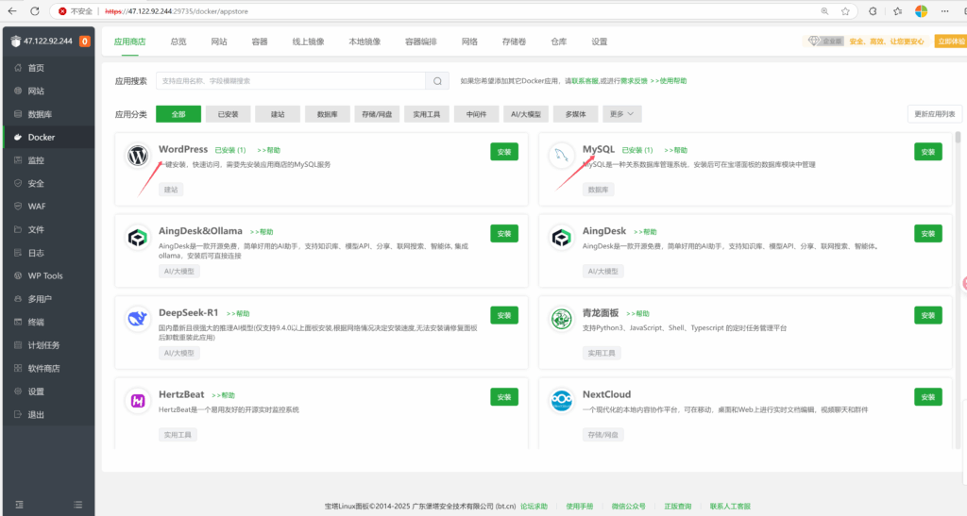Filter apps by 数据库 category

tap(328, 114)
